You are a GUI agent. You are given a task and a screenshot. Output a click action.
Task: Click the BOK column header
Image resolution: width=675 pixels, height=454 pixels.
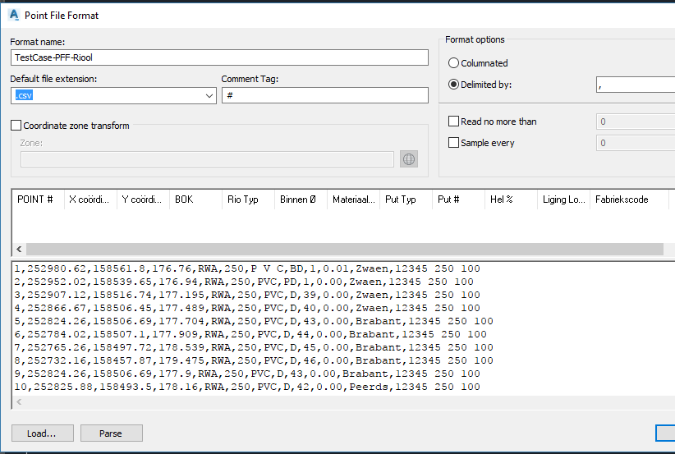195,199
